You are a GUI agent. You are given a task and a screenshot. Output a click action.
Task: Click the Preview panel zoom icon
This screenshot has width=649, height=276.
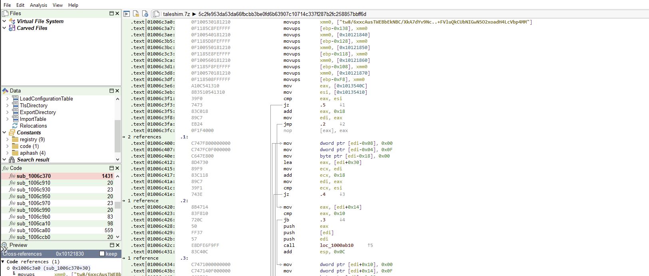click(x=4, y=245)
